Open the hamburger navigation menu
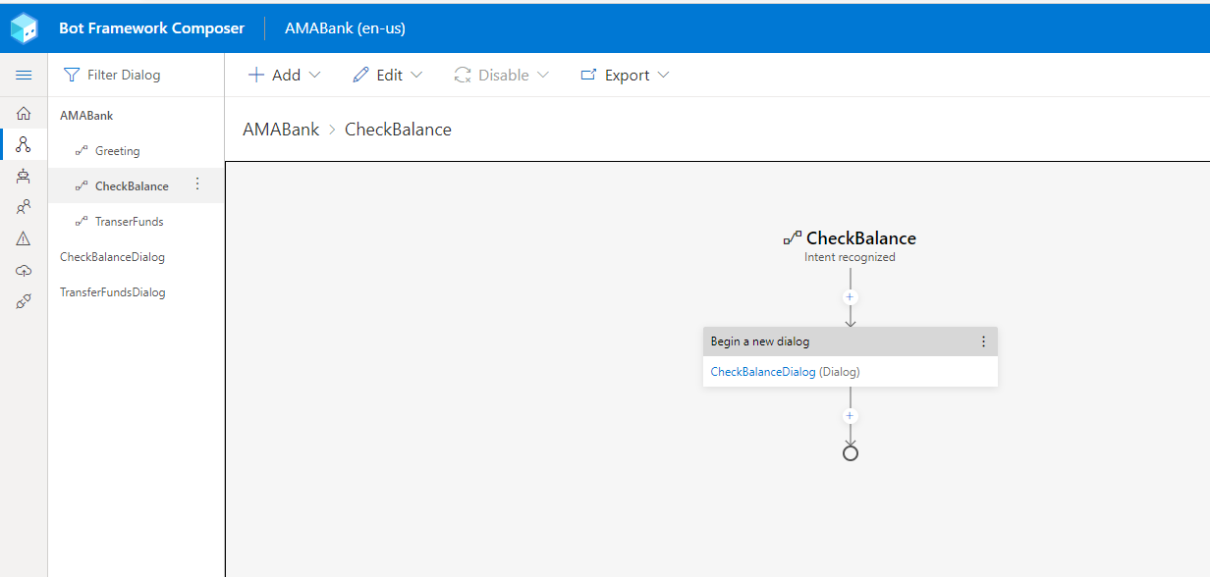The height and width of the screenshot is (577, 1210). [24, 75]
